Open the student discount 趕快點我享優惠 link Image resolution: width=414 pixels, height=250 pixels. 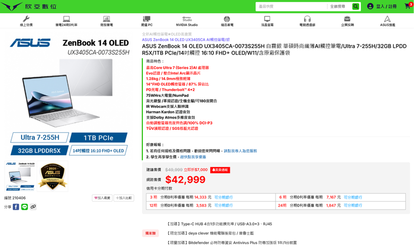tap(193, 157)
